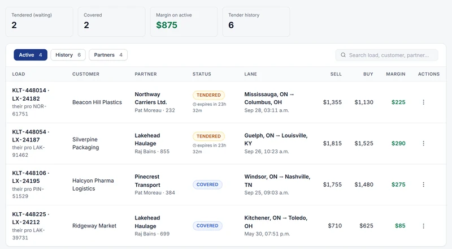452x249 pixels.
Task: Click margin value $290
Action: (x=398, y=143)
